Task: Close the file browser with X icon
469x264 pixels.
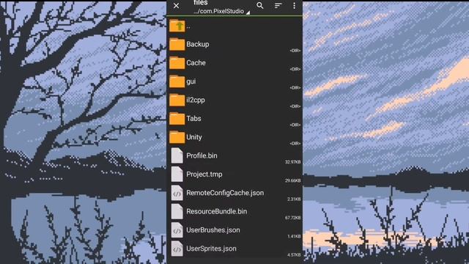Action: click(x=176, y=6)
